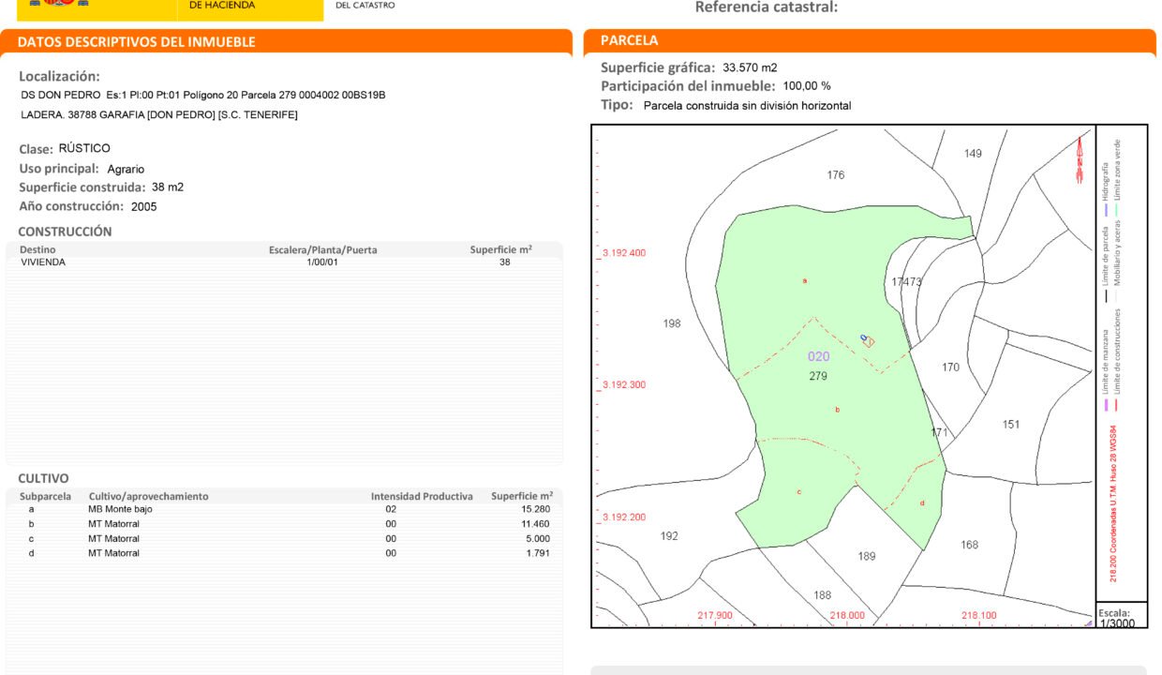Click the 'Referencia catastral:' heading
The image size is (1162, 675).
pyautogui.click(x=767, y=7)
